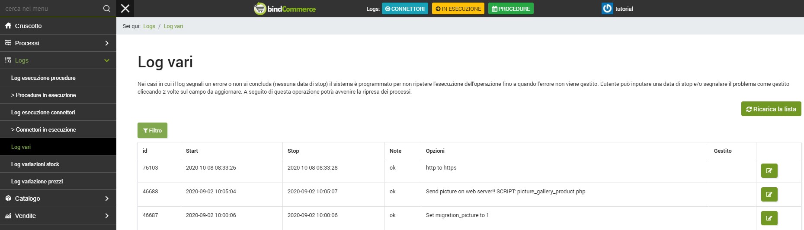Open the Filtro filter button
This screenshot has height=230, width=804.
[x=152, y=131]
